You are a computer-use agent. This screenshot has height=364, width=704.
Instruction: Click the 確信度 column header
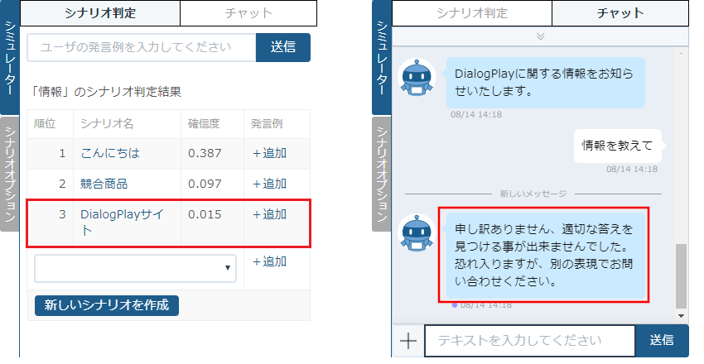[204, 124]
